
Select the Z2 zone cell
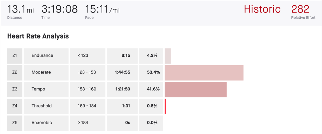coord(15,72)
